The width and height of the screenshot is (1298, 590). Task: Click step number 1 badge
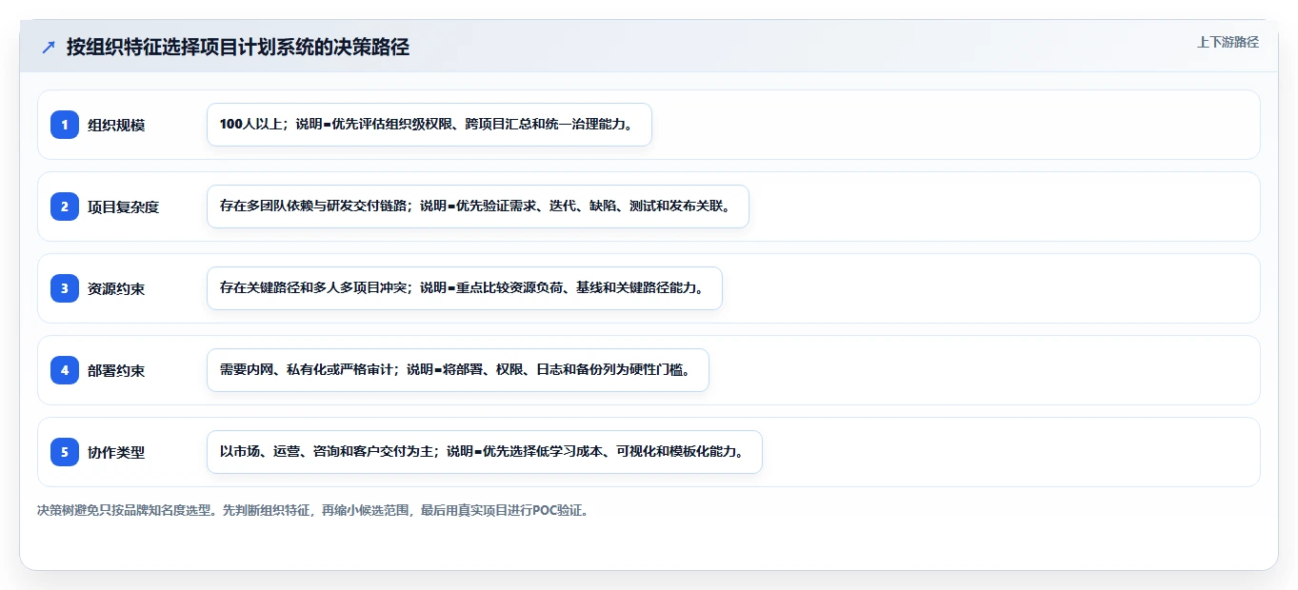65,125
